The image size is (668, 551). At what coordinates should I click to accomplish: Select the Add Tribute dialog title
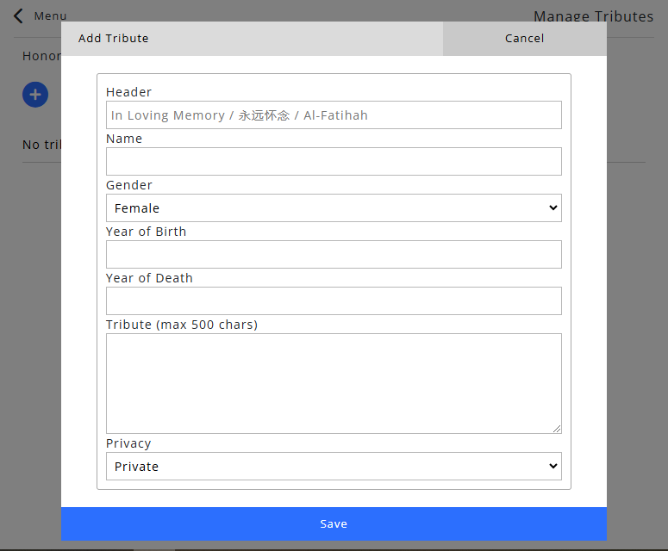click(x=114, y=39)
